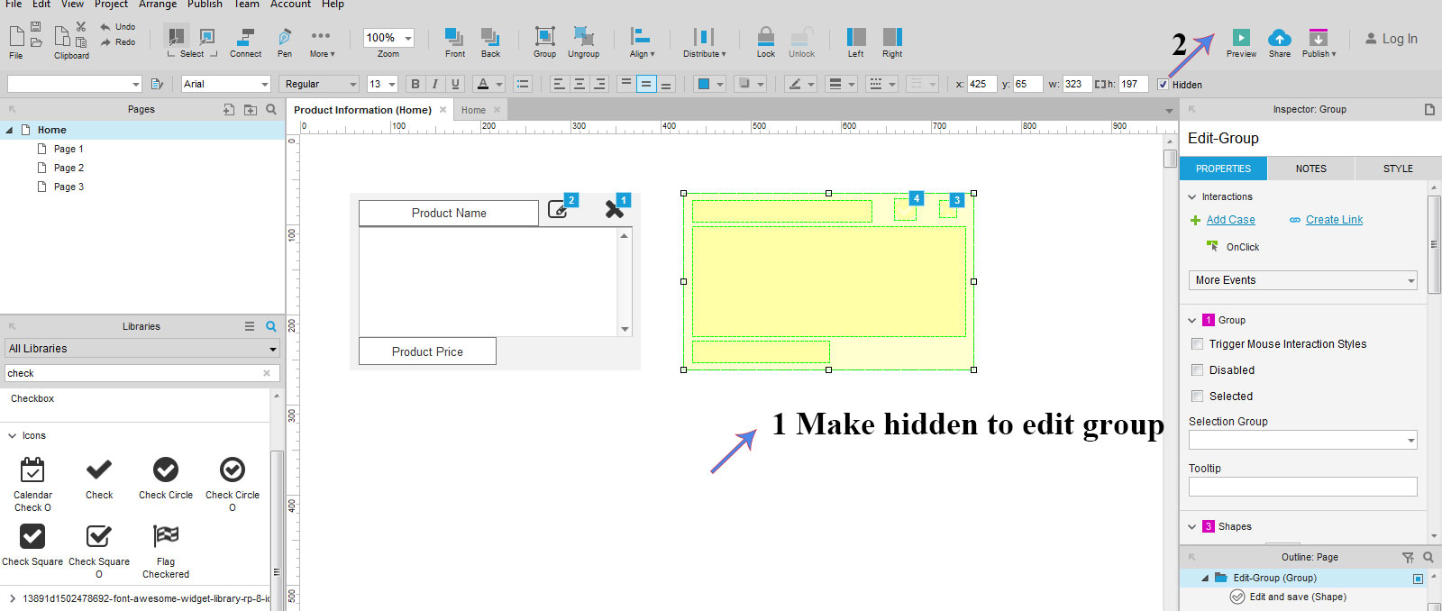Open the Publish dropdown
This screenshot has height=611, width=1442.
pyautogui.click(x=1319, y=42)
